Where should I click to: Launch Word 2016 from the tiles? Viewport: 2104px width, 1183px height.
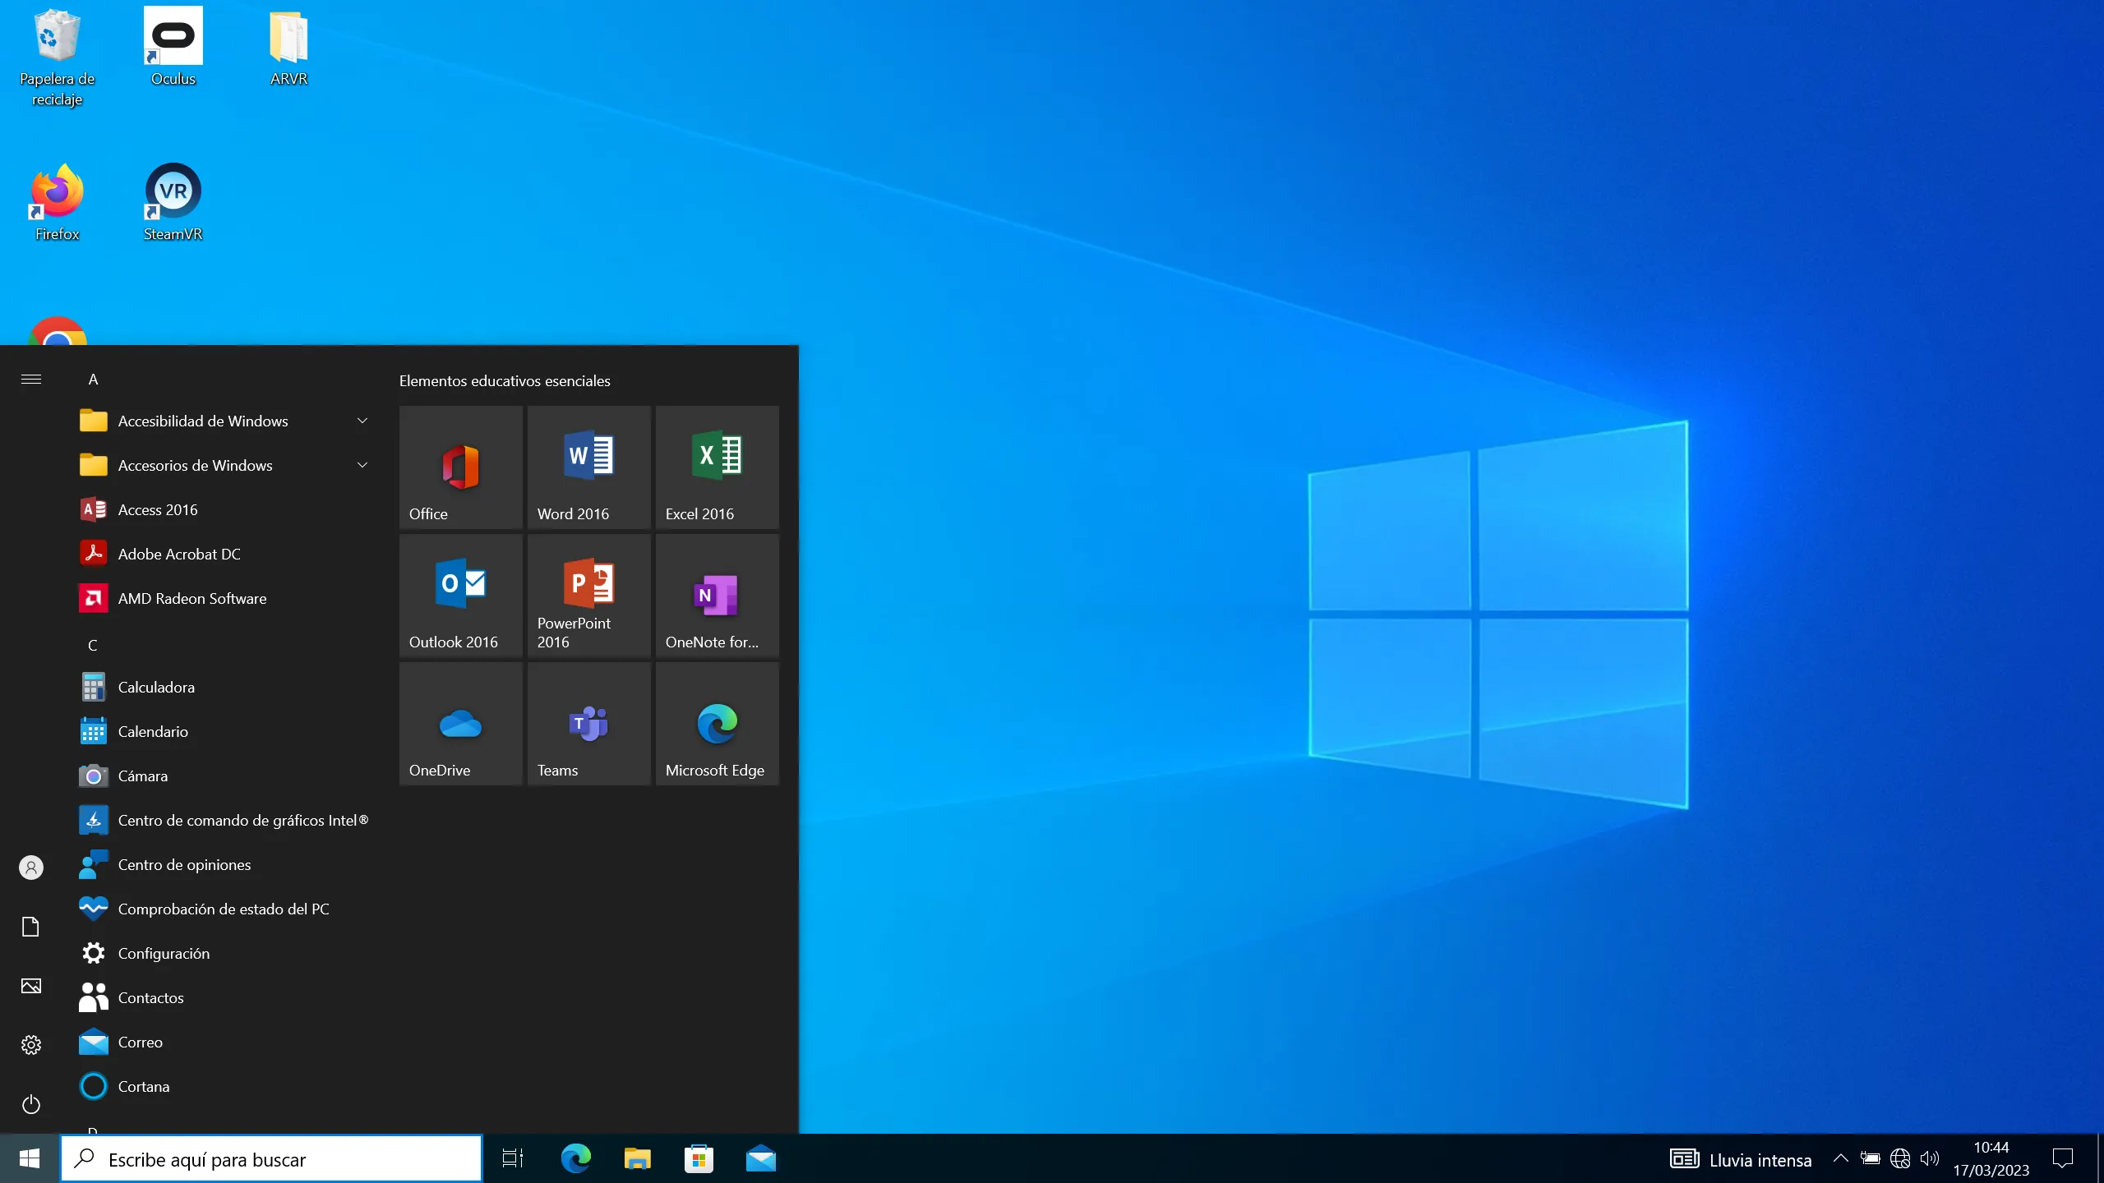589,467
